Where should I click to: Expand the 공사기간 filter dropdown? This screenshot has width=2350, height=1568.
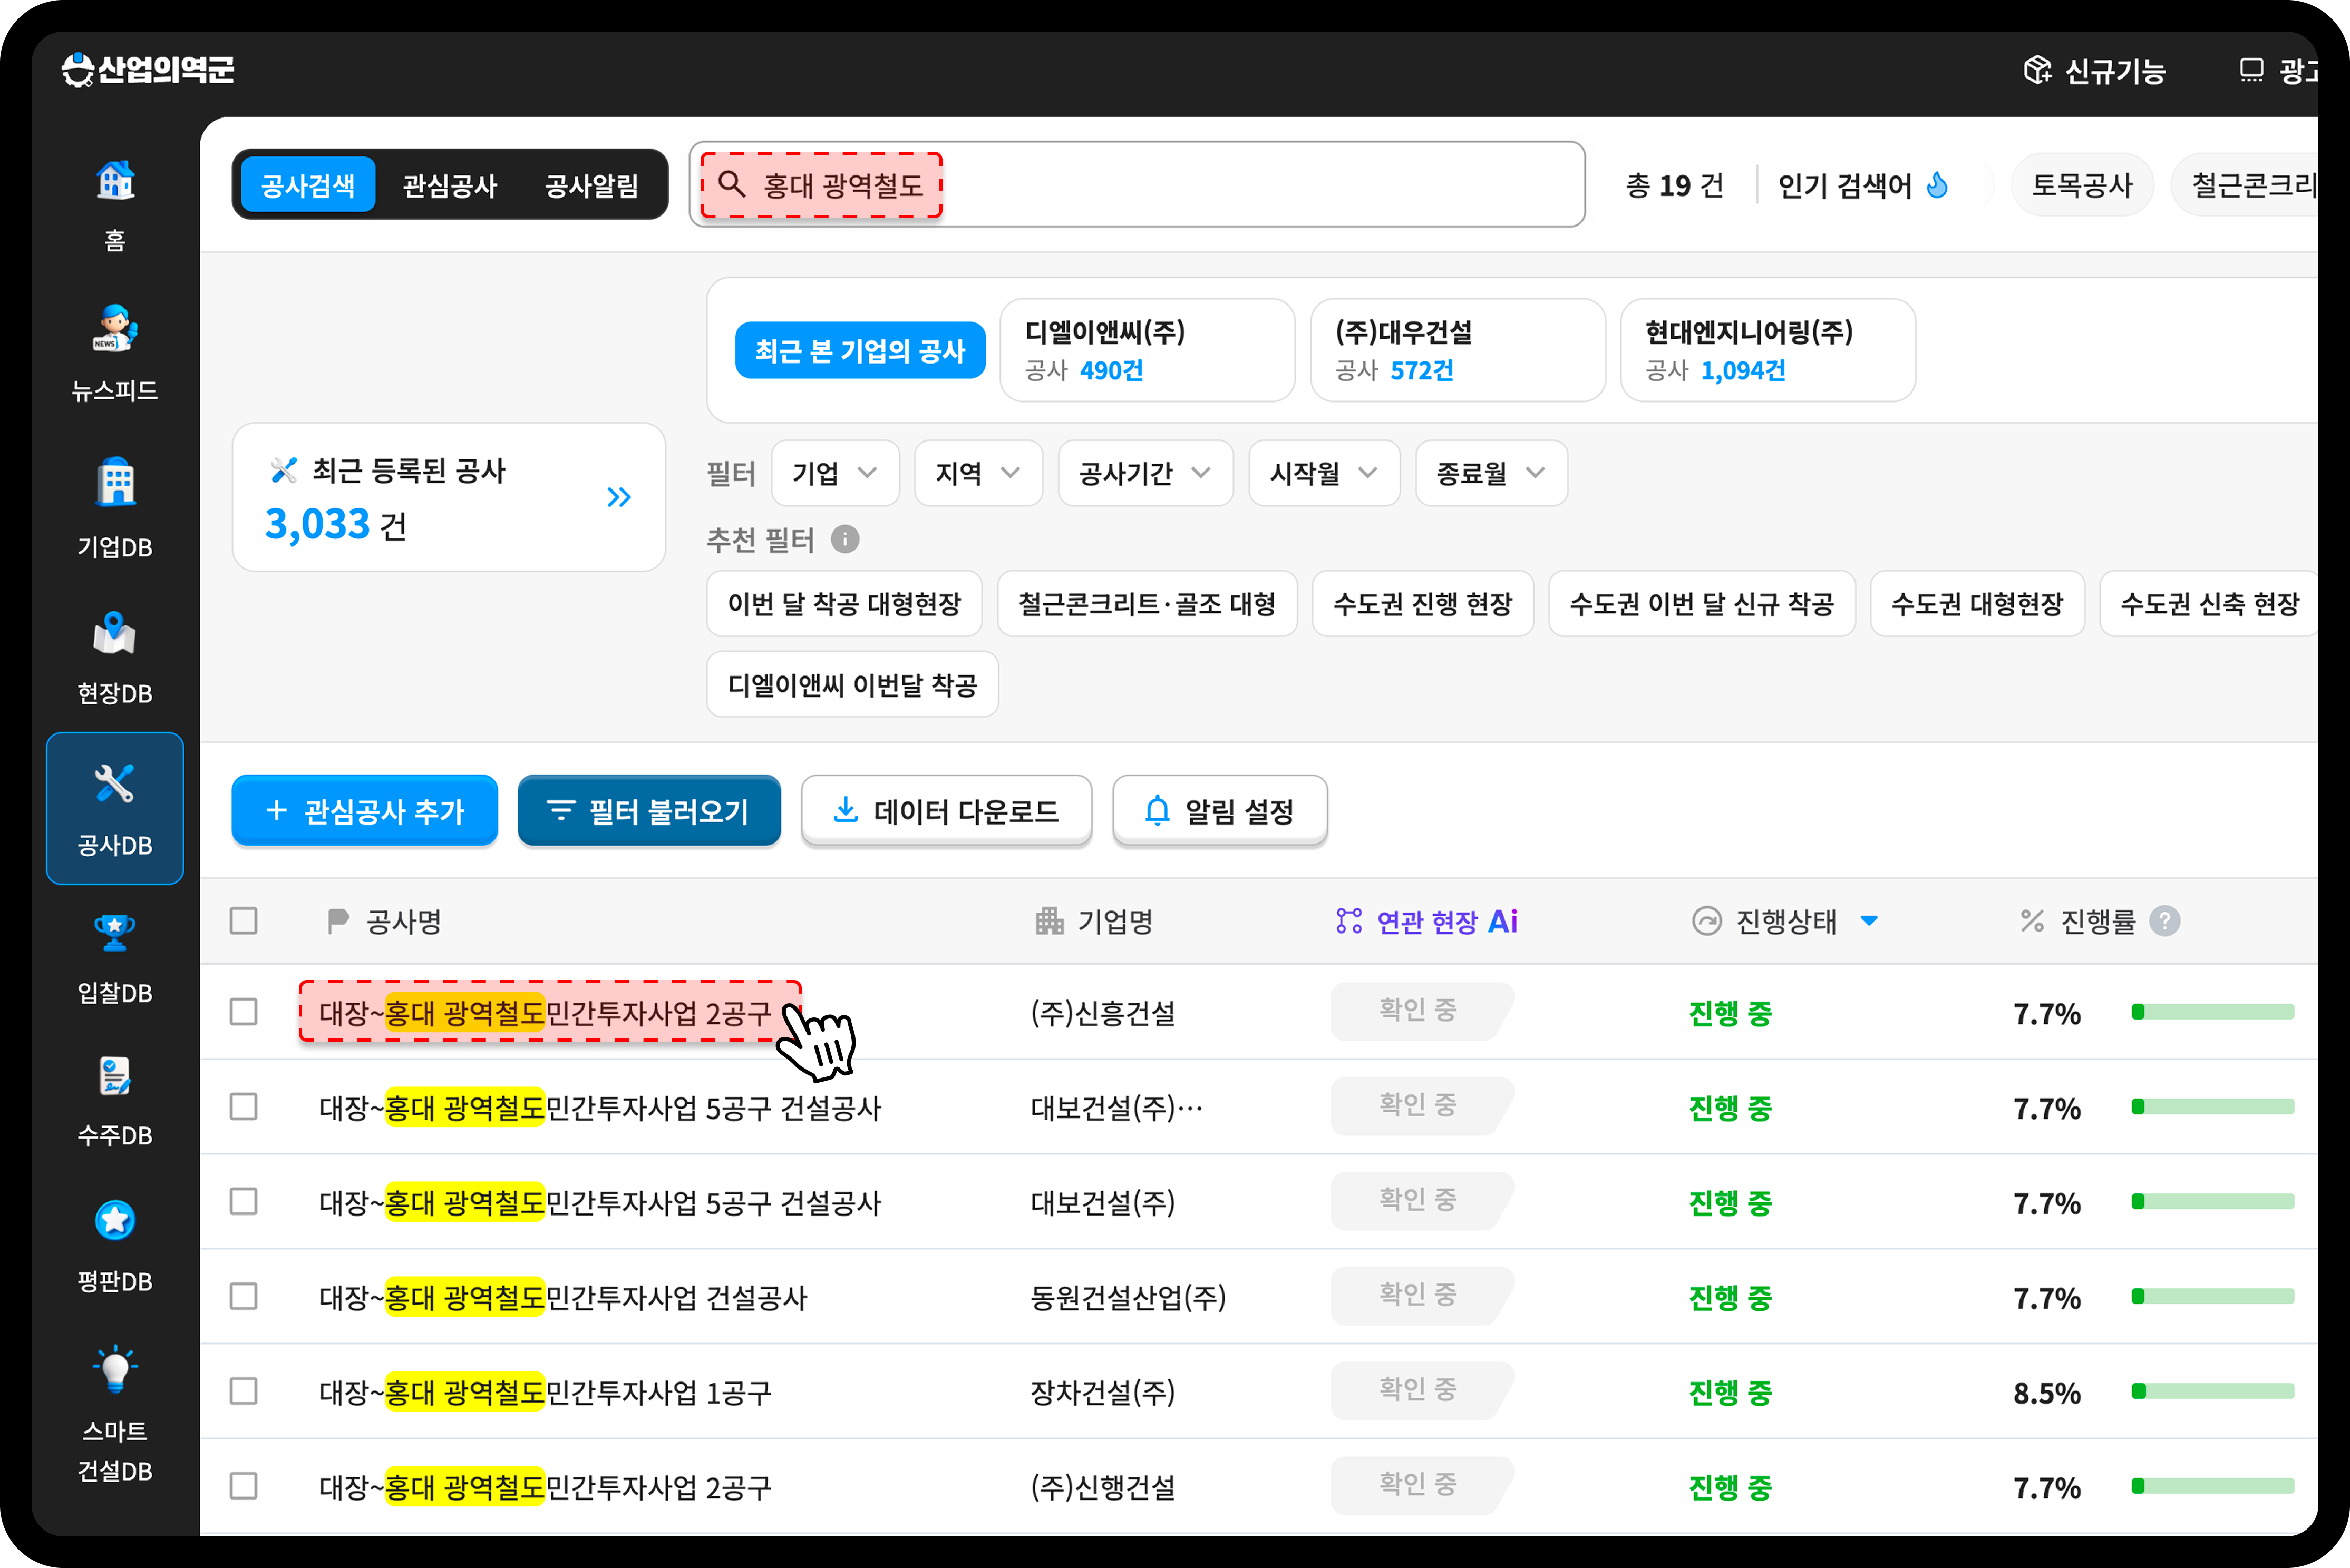click(x=1145, y=473)
